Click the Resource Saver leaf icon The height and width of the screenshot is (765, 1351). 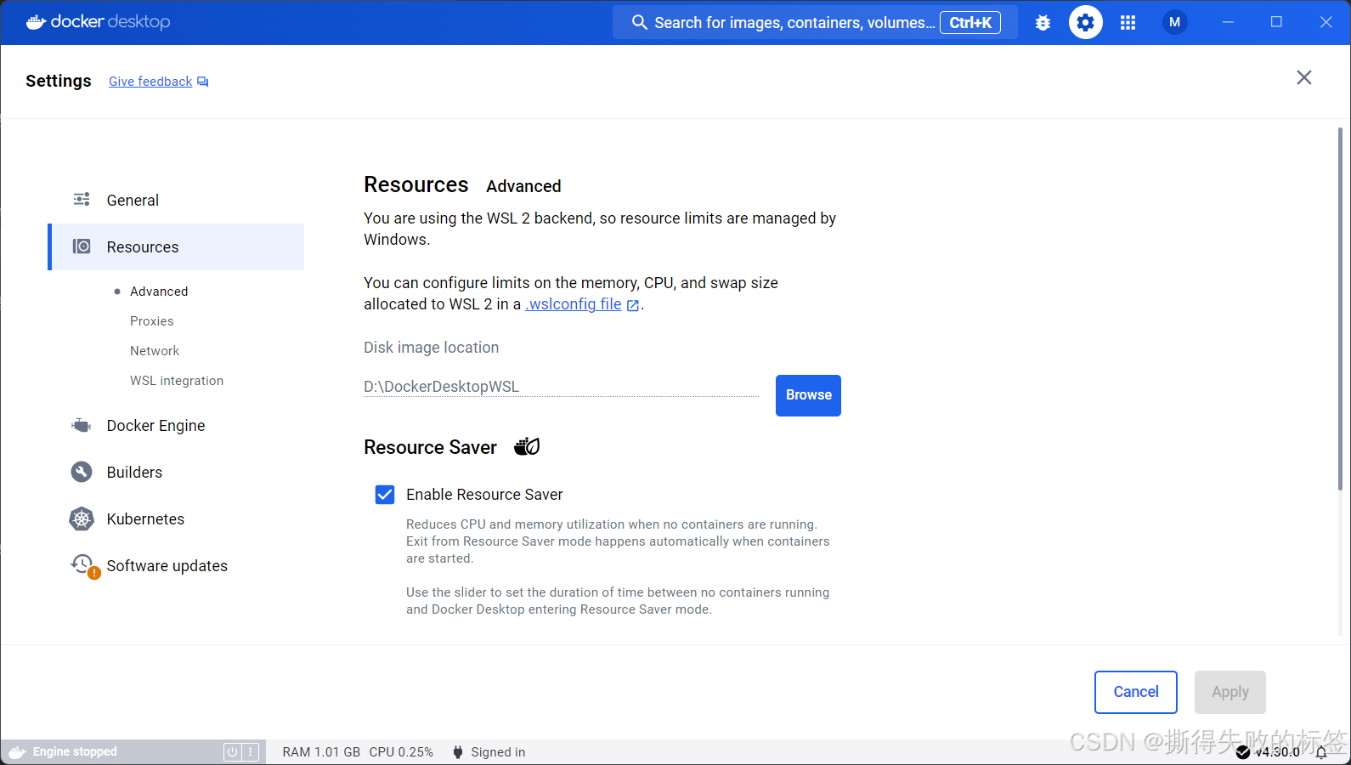pyautogui.click(x=527, y=446)
